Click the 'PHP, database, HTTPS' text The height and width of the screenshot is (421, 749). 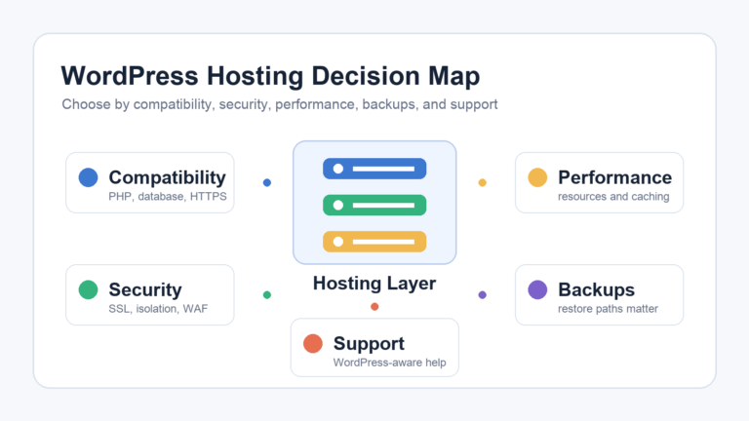(168, 197)
